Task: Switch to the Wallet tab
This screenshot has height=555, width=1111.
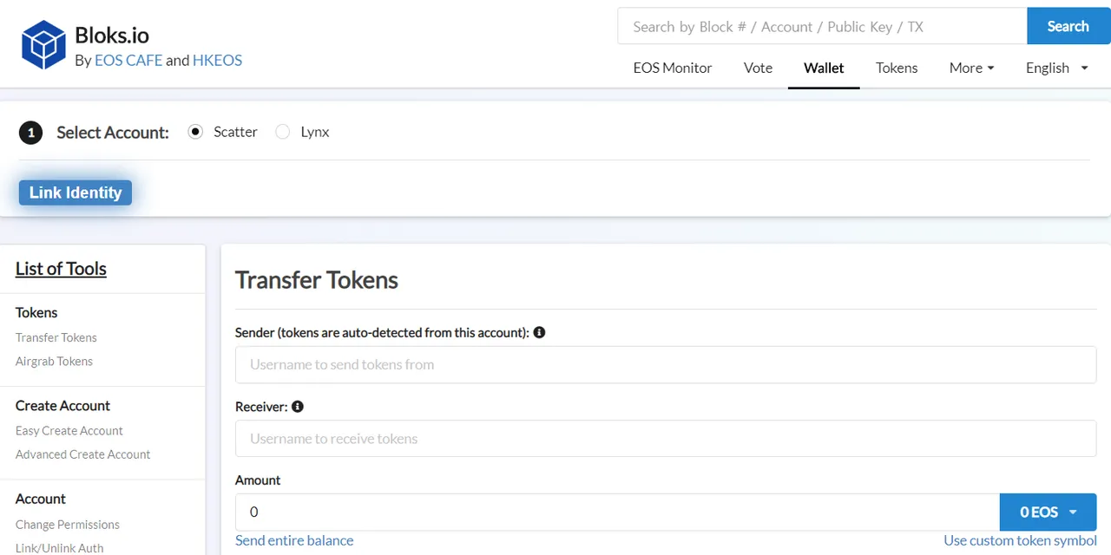Action: [x=824, y=68]
